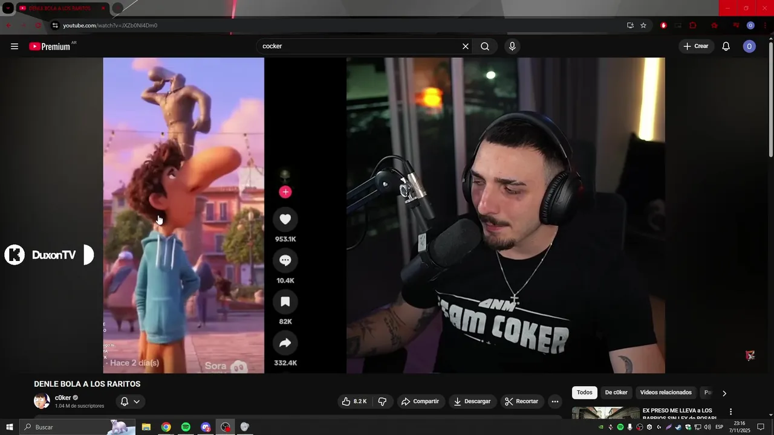
Task: Like the video showing 8.2 K
Action: pos(354,401)
